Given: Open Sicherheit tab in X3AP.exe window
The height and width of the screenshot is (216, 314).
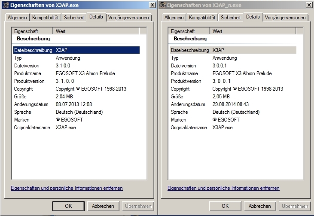Looking at the screenshot, I should (x=74, y=18).
